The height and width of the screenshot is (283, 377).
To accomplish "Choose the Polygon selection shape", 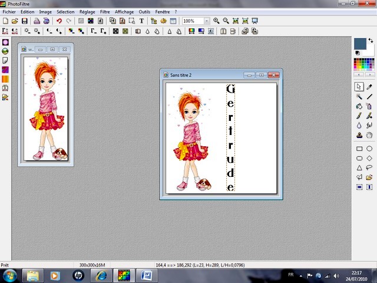I will pyautogui.click(x=359, y=177).
